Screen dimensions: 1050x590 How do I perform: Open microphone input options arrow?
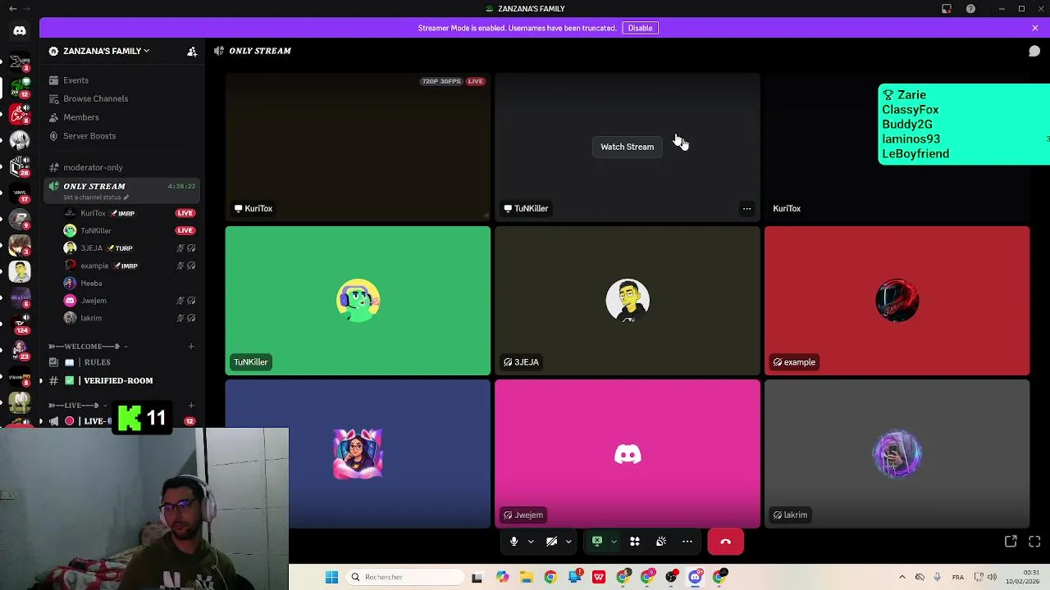(531, 542)
